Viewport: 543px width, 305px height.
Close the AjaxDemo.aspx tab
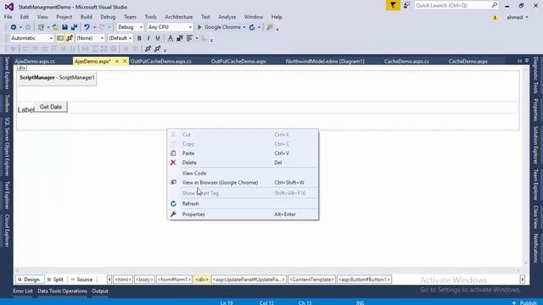point(125,61)
